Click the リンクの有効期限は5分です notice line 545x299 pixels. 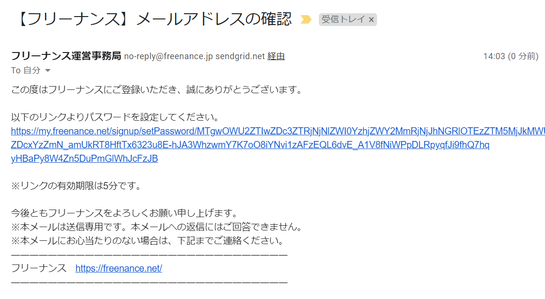pyautogui.click(x=77, y=186)
